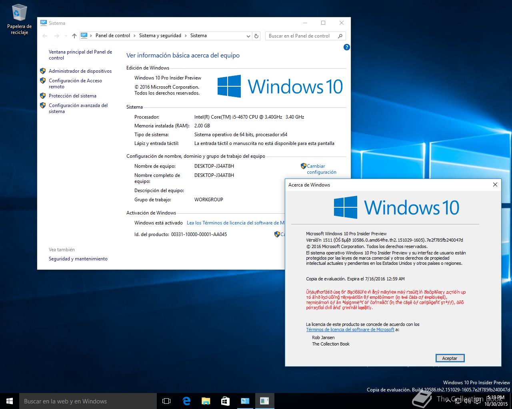Screen dimensions: 512x409
Task: Click the computer icon in the address bar
Action: [x=84, y=36]
